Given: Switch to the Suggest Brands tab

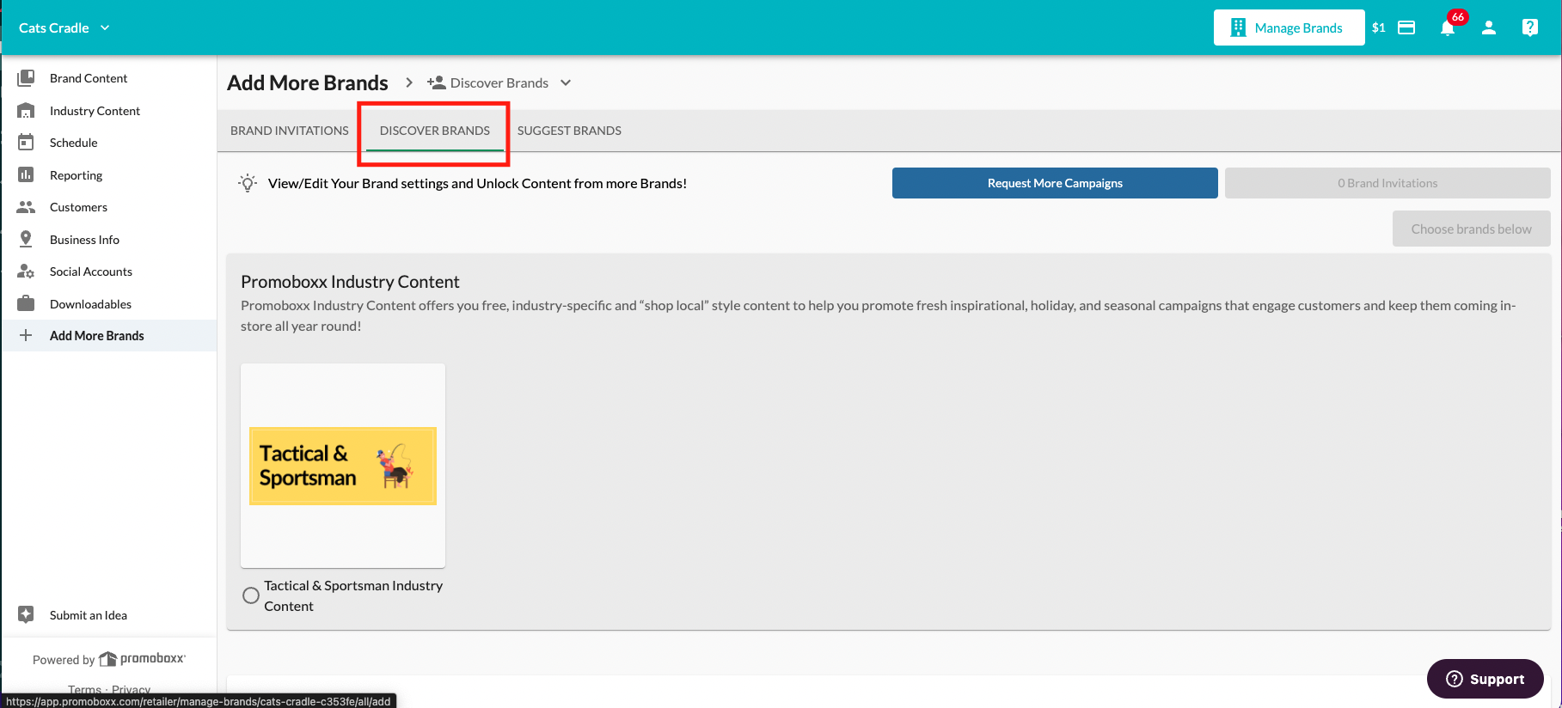Looking at the screenshot, I should 569,131.
